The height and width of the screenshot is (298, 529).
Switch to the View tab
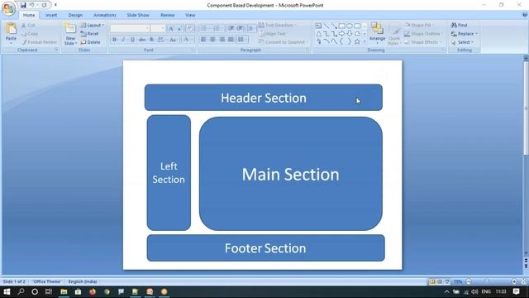[x=190, y=15]
